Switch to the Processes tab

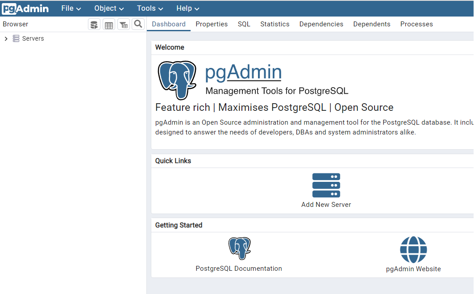(416, 24)
